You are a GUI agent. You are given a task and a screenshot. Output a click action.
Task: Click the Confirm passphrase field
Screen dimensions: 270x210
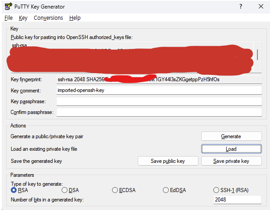(159, 112)
